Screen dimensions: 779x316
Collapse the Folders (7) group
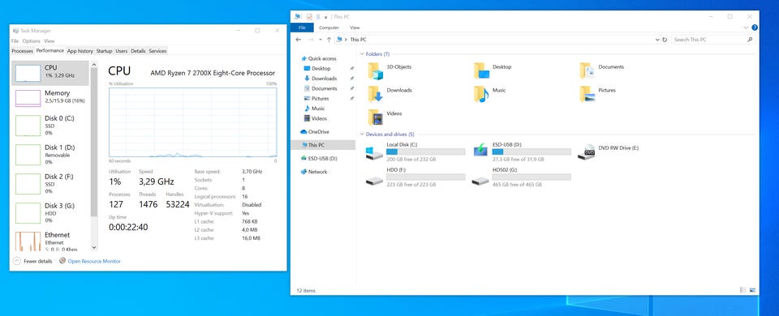pos(362,54)
